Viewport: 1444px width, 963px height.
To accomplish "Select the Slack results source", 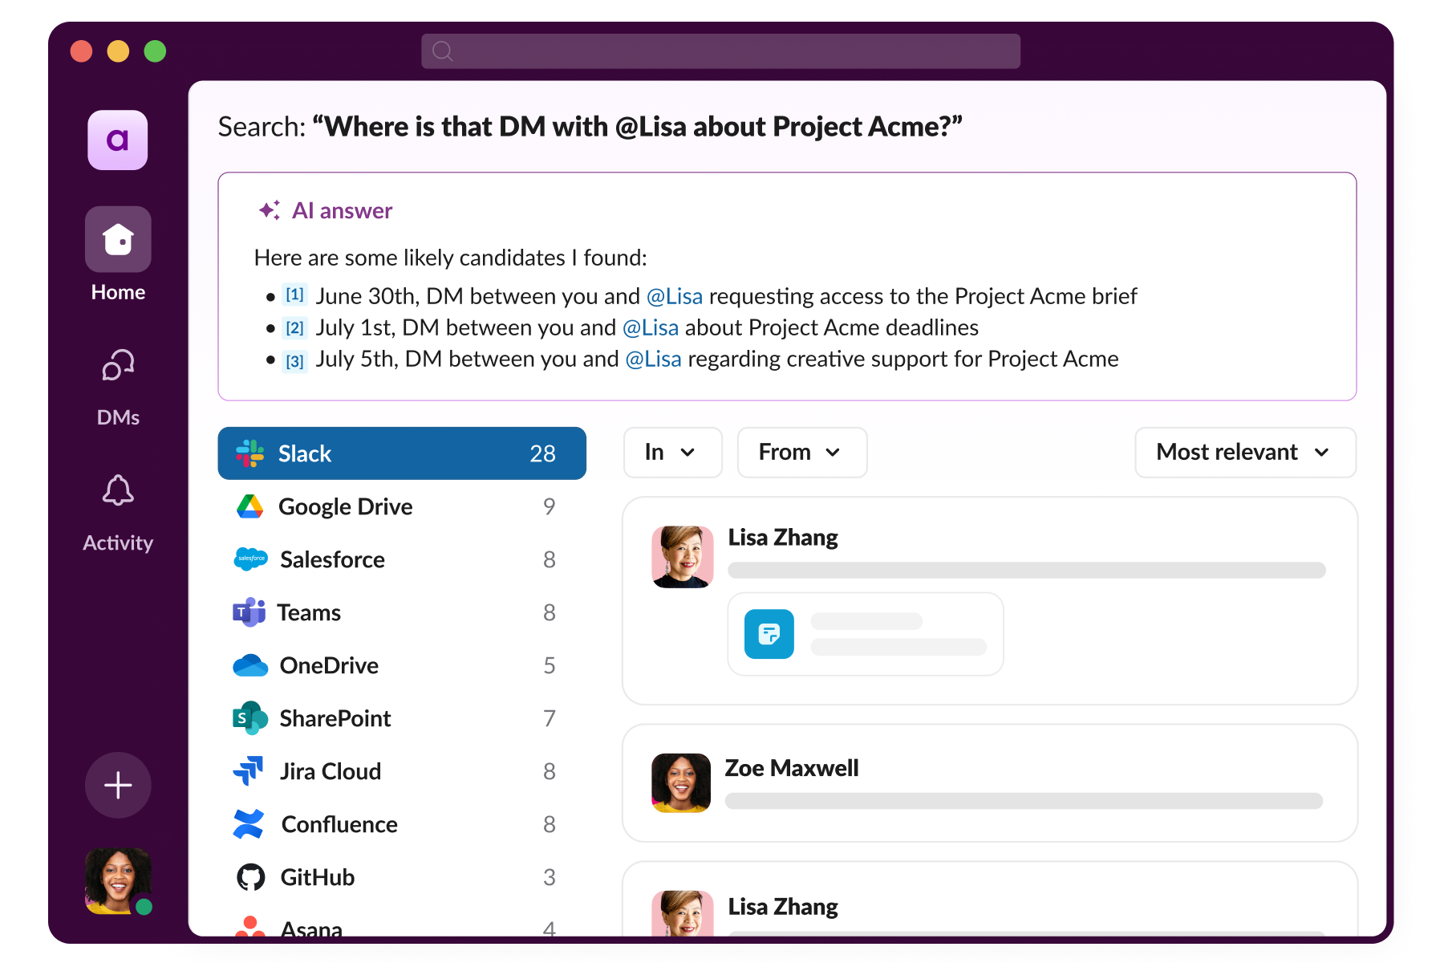I will coord(402,453).
